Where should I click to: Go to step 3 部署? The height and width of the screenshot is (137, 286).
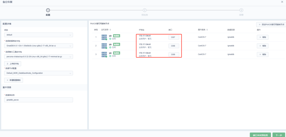click(x=241, y=10)
